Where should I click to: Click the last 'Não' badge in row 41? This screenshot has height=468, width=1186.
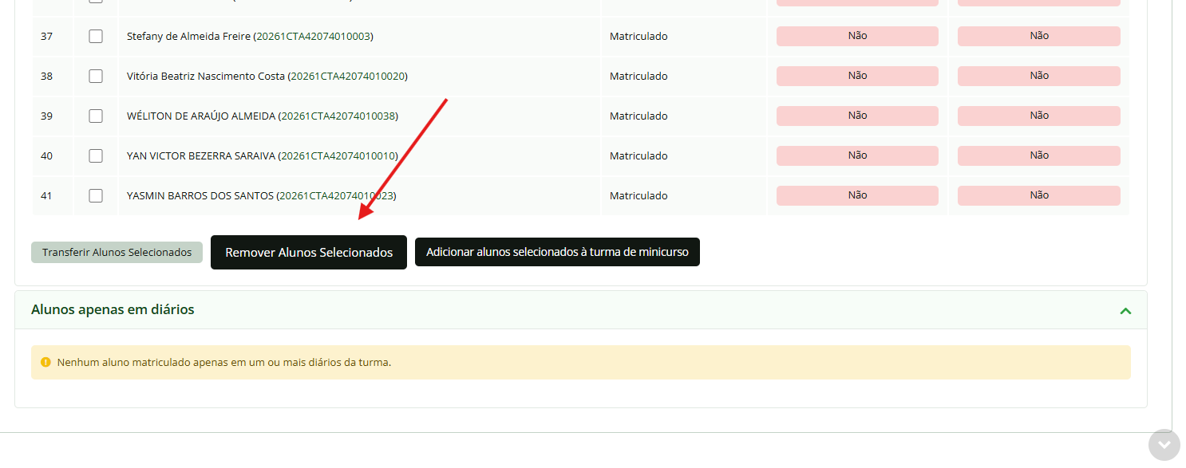coord(1038,195)
